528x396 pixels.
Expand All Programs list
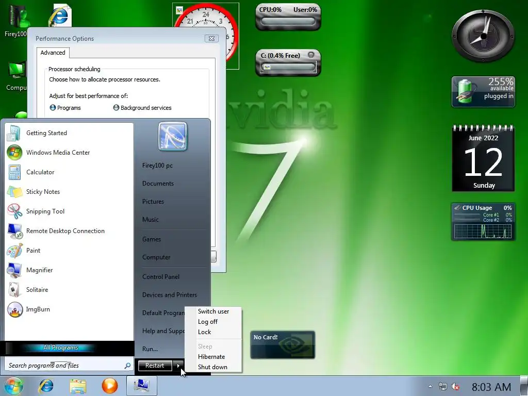[x=61, y=348]
